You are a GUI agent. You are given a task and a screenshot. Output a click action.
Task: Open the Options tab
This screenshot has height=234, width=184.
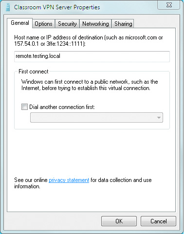[43, 24]
